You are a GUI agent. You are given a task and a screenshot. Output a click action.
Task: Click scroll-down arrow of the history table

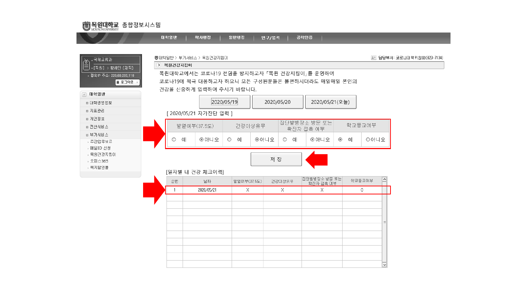coord(384,265)
